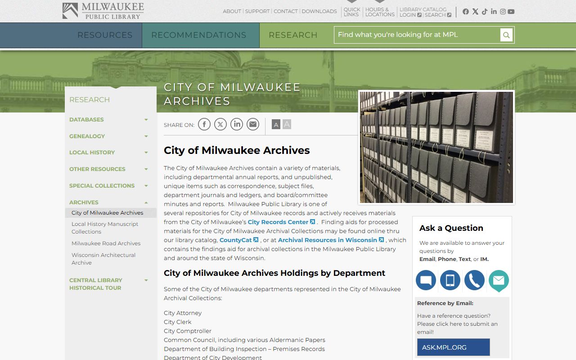
Task: Open the Research main menu
Action: point(293,35)
